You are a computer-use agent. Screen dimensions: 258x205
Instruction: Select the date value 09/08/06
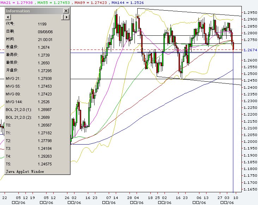coord(45,32)
